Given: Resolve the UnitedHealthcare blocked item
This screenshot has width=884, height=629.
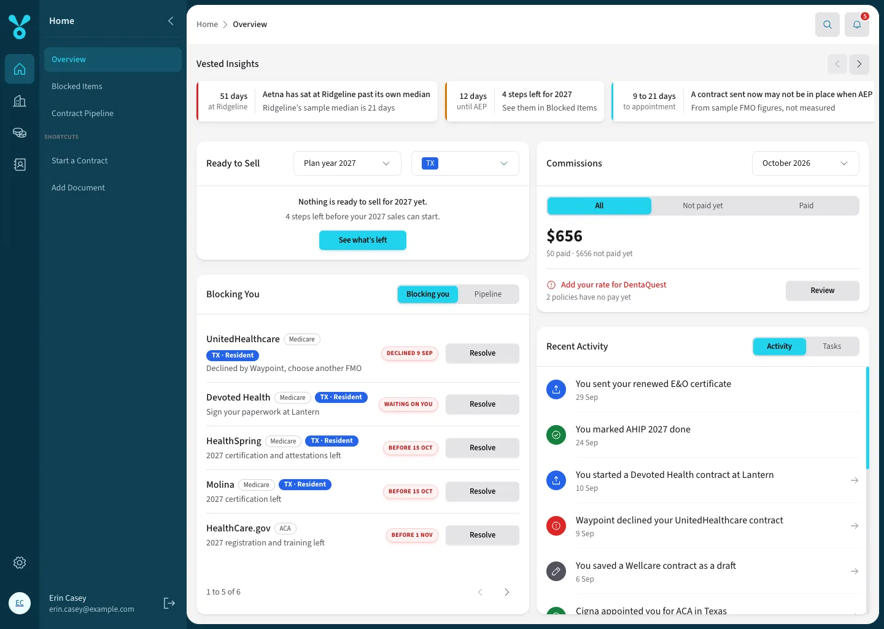Looking at the screenshot, I should pyautogui.click(x=483, y=353).
